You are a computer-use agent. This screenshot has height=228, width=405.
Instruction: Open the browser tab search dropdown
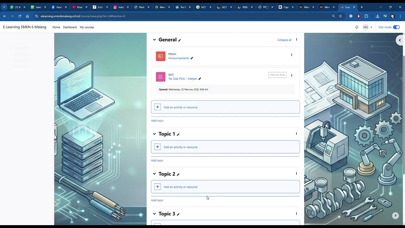pos(4,7)
